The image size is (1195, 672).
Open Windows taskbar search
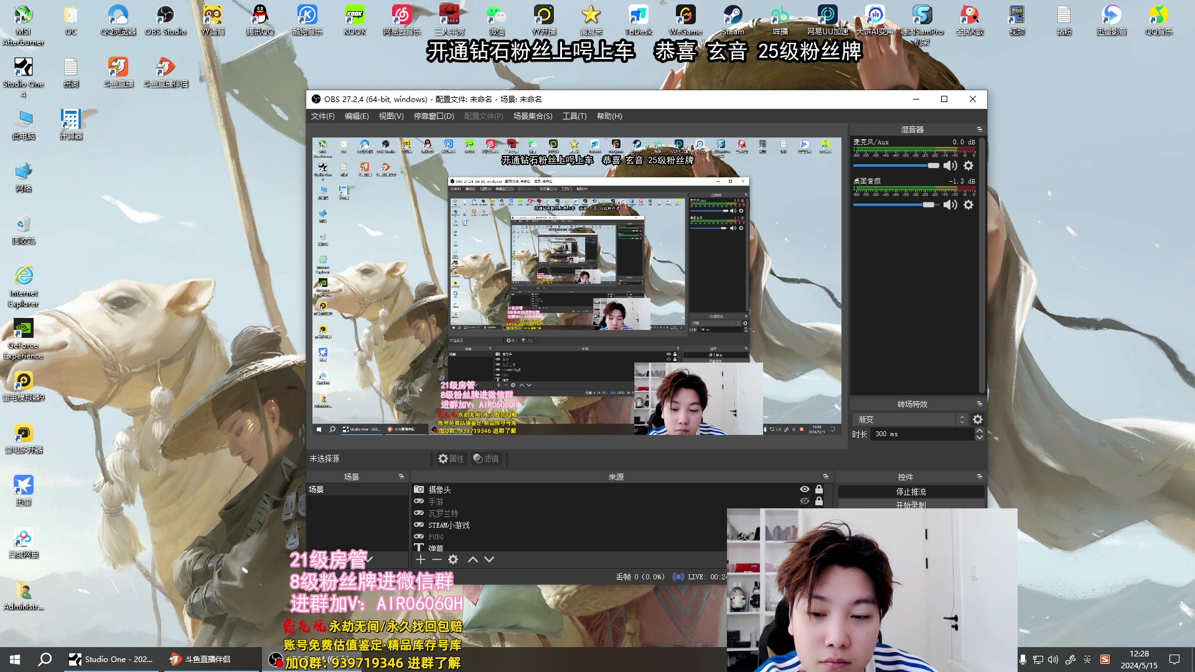click(45, 660)
